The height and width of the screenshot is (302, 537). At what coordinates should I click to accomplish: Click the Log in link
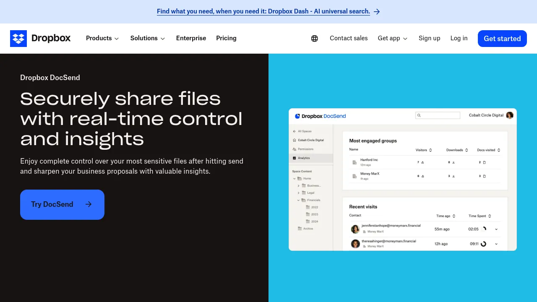pos(459,38)
